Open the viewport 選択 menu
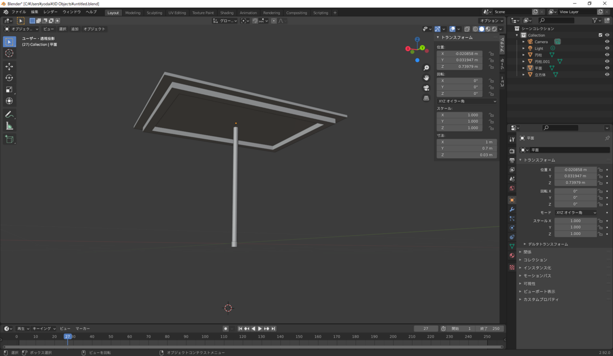This screenshot has width=613, height=356. pyautogui.click(x=62, y=29)
